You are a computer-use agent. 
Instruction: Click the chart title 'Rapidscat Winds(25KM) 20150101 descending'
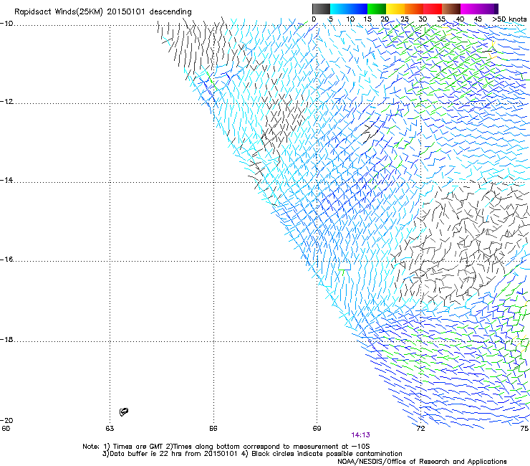pyautogui.click(x=102, y=12)
